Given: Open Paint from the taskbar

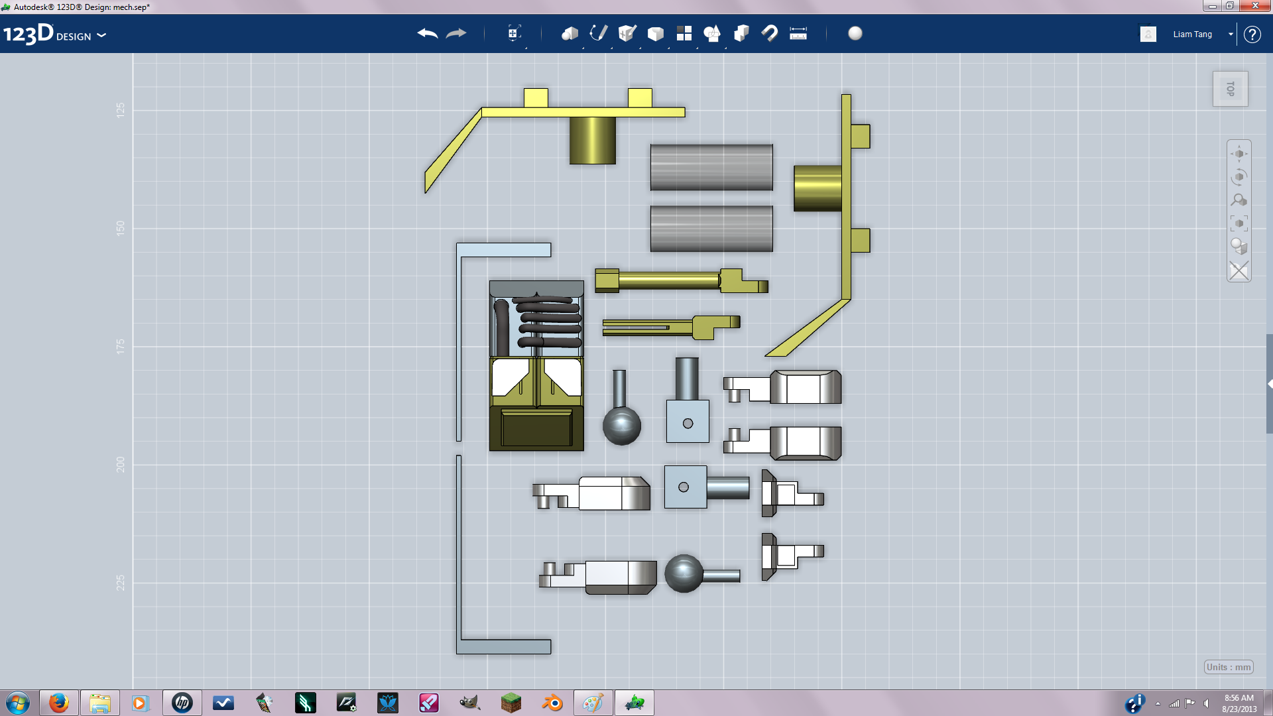Looking at the screenshot, I should 593,703.
